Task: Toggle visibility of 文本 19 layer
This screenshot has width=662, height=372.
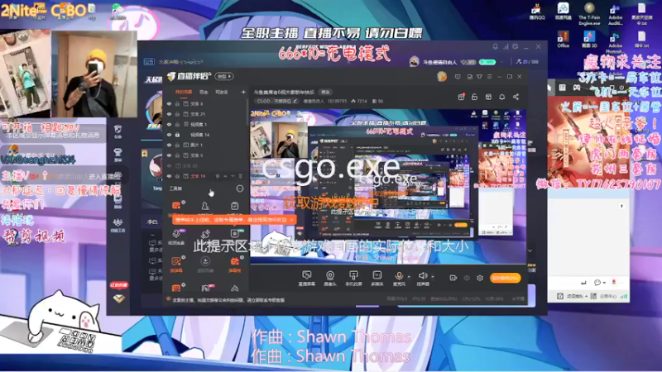Action: click(170, 176)
